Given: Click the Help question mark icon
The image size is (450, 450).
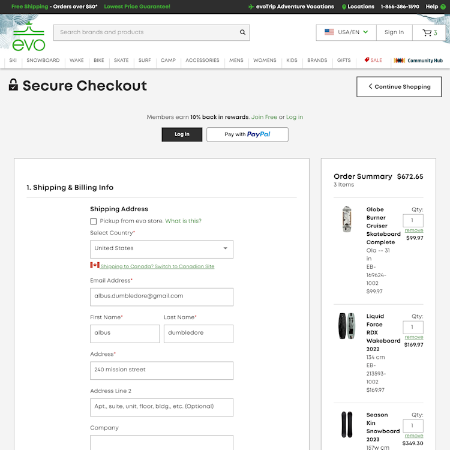Looking at the screenshot, I should [x=443, y=7].
